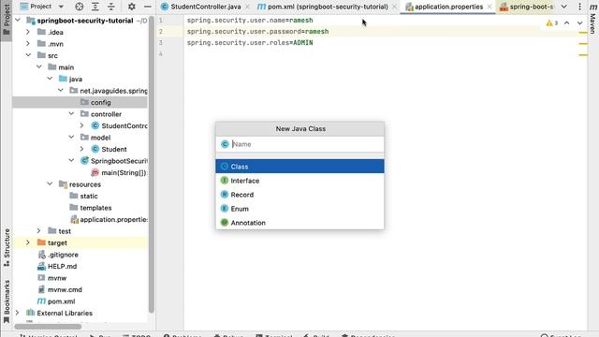Collapse the main folder
Image resolution: width=599 pixels, height=337 pixels.
(x=39, y=67)
